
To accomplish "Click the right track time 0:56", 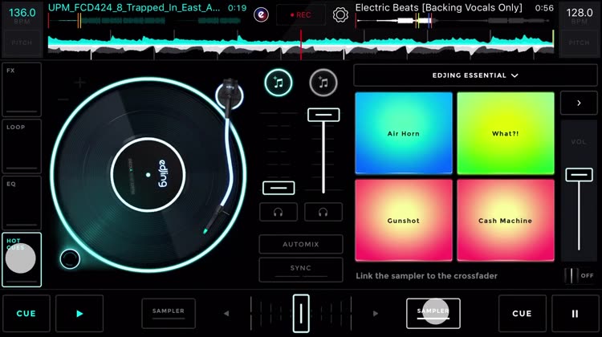I will (x=544, y=8).
